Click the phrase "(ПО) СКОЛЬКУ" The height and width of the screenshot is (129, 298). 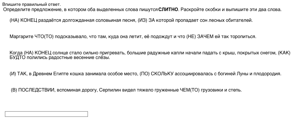pyautogui.click(x=157, y=74)
